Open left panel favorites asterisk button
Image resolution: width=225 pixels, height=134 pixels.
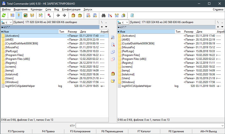(x=102, y=27)
